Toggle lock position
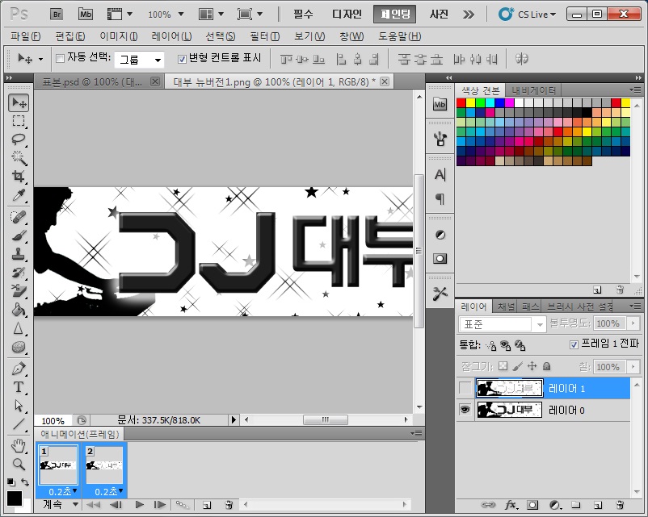This screenshot has width=648, height=517. pyautogui.click(x=532, y=366)
